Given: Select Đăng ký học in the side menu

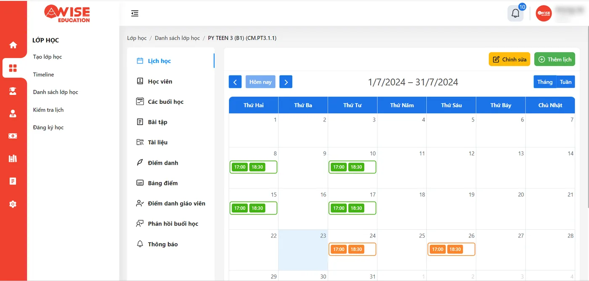Looking at the screenshot, I should pyautogui.click(x=48, y=127).
